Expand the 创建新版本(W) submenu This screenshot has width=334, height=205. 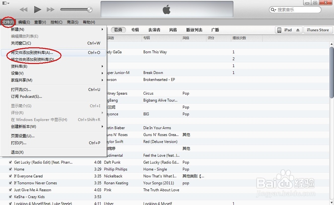coord(53,127)
